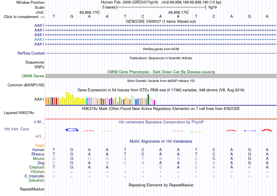This screenshot has width=277, height=196.
Task: Click the RefSeq Curated horizontal gene line
Action: point(161,53)
